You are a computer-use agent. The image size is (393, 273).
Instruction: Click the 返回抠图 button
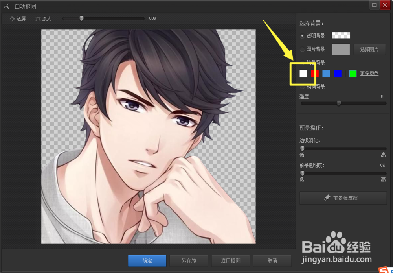coord(231,261)
